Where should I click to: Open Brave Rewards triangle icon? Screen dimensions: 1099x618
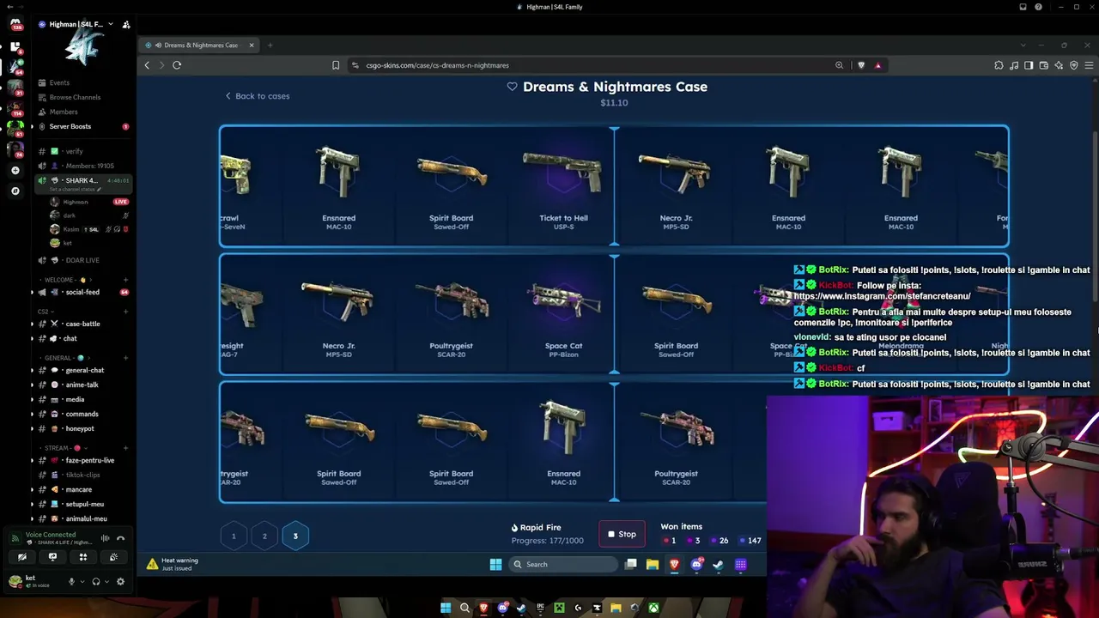tap(877, 65)
